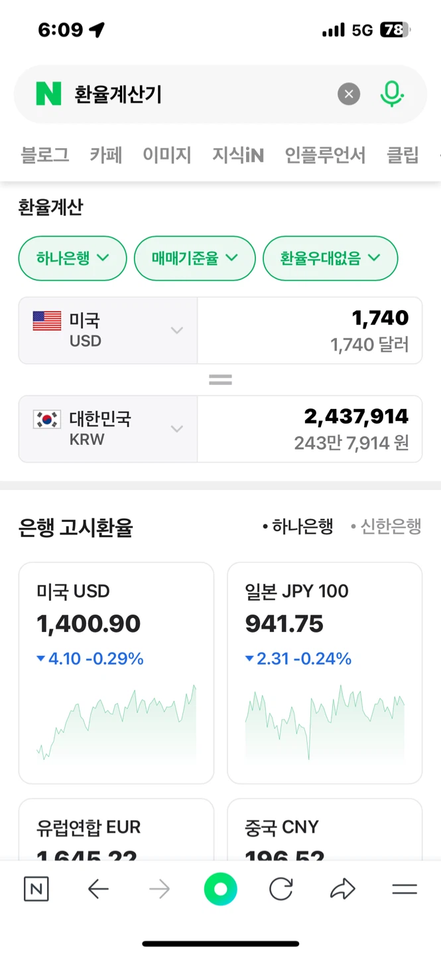The image size is (441, 956).
Task: Switch to the 이미지 tab
Action: [166, 155]
